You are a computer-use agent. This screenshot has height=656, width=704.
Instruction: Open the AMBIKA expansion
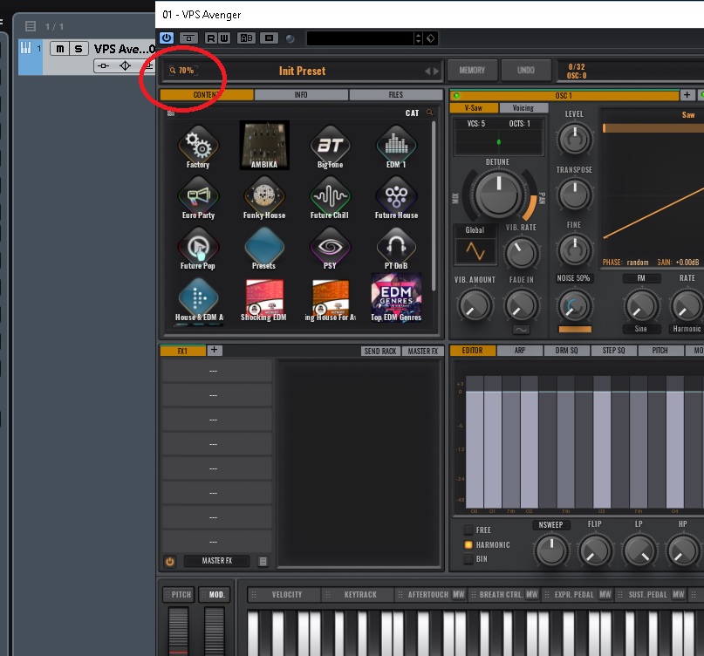[264, 146]
